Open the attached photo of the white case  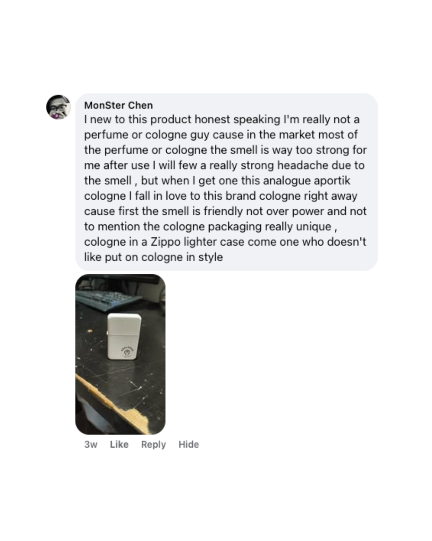click(x=120, y=354)
